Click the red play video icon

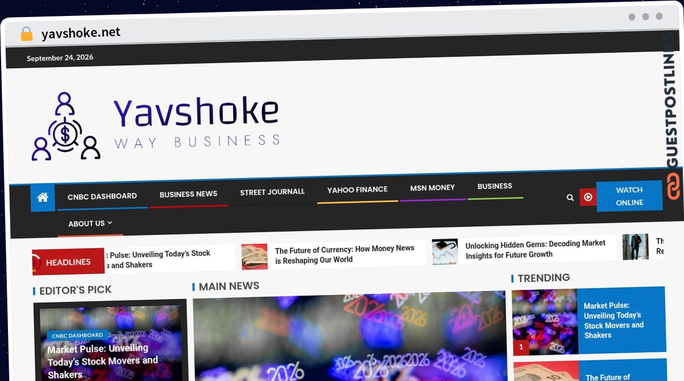coord(588,197)
